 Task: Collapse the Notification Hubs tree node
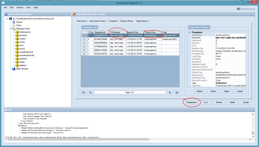click(10, 29)
